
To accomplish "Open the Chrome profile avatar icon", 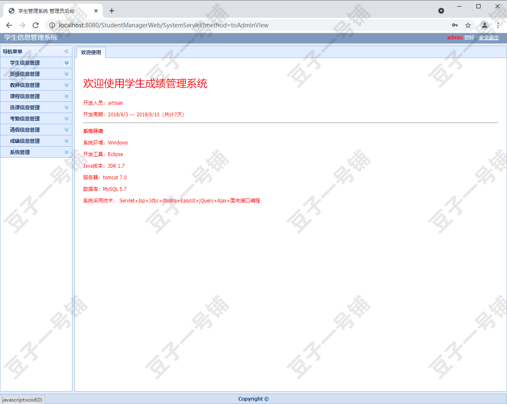I will (x=484, y=25).
